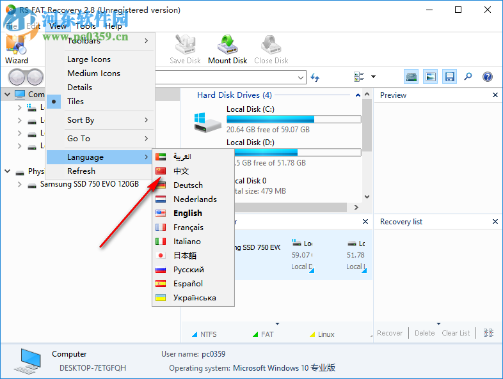Click Local Disk (D:) usage bar

pyautogui.click(x=297, y=152)
